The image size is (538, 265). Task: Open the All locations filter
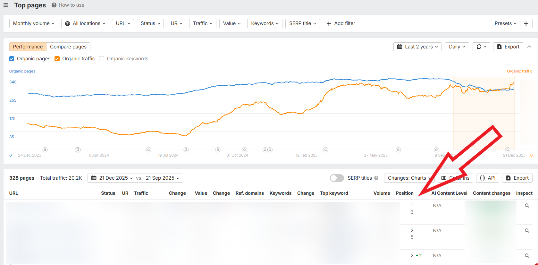(85, 23)
